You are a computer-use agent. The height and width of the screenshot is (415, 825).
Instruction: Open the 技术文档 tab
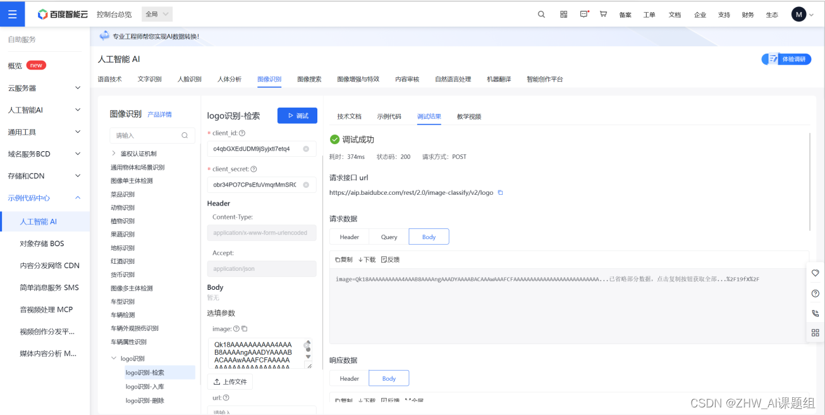pyautogui.click(x=349, y=116)
